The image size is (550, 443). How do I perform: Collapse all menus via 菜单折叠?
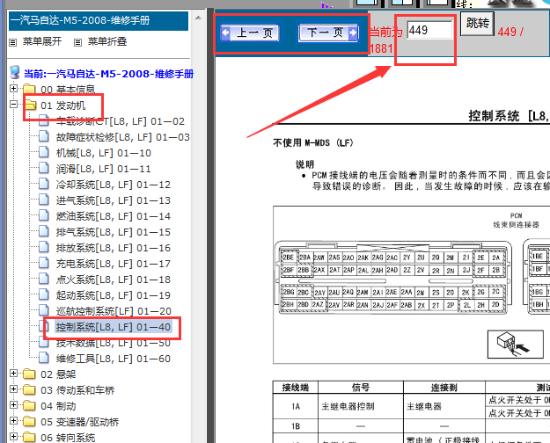pos(107,41)
